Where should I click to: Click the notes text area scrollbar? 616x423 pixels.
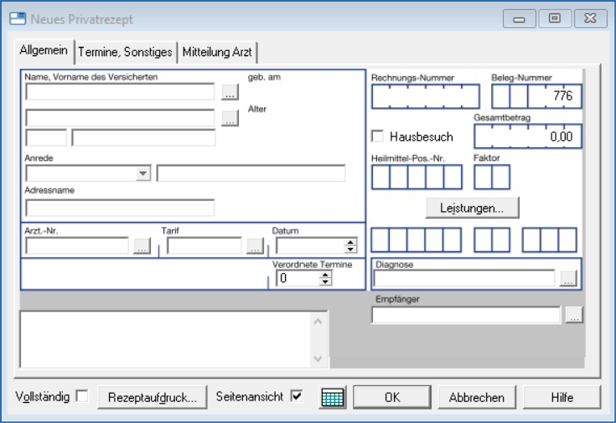click(318, 339)
